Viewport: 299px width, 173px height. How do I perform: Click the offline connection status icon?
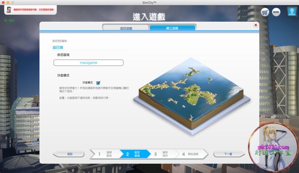(9, 9)
